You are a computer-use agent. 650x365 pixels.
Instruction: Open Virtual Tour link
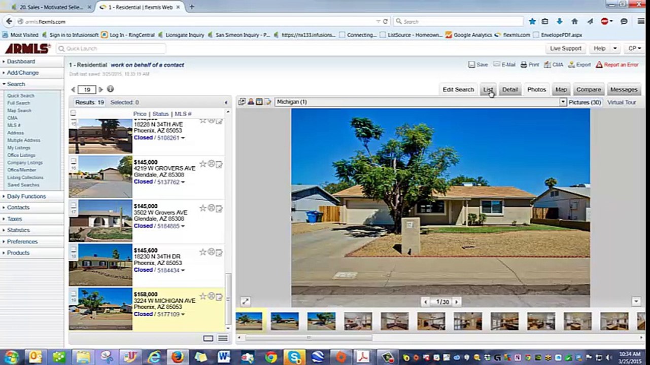[622, 102]
